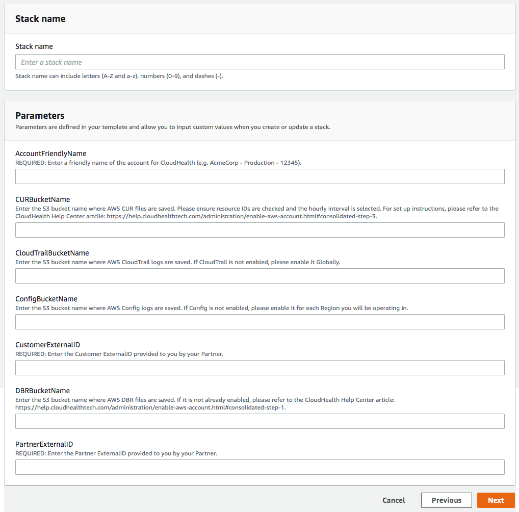Open the consolidated-step-3 help center URL

tap(242, 216)
